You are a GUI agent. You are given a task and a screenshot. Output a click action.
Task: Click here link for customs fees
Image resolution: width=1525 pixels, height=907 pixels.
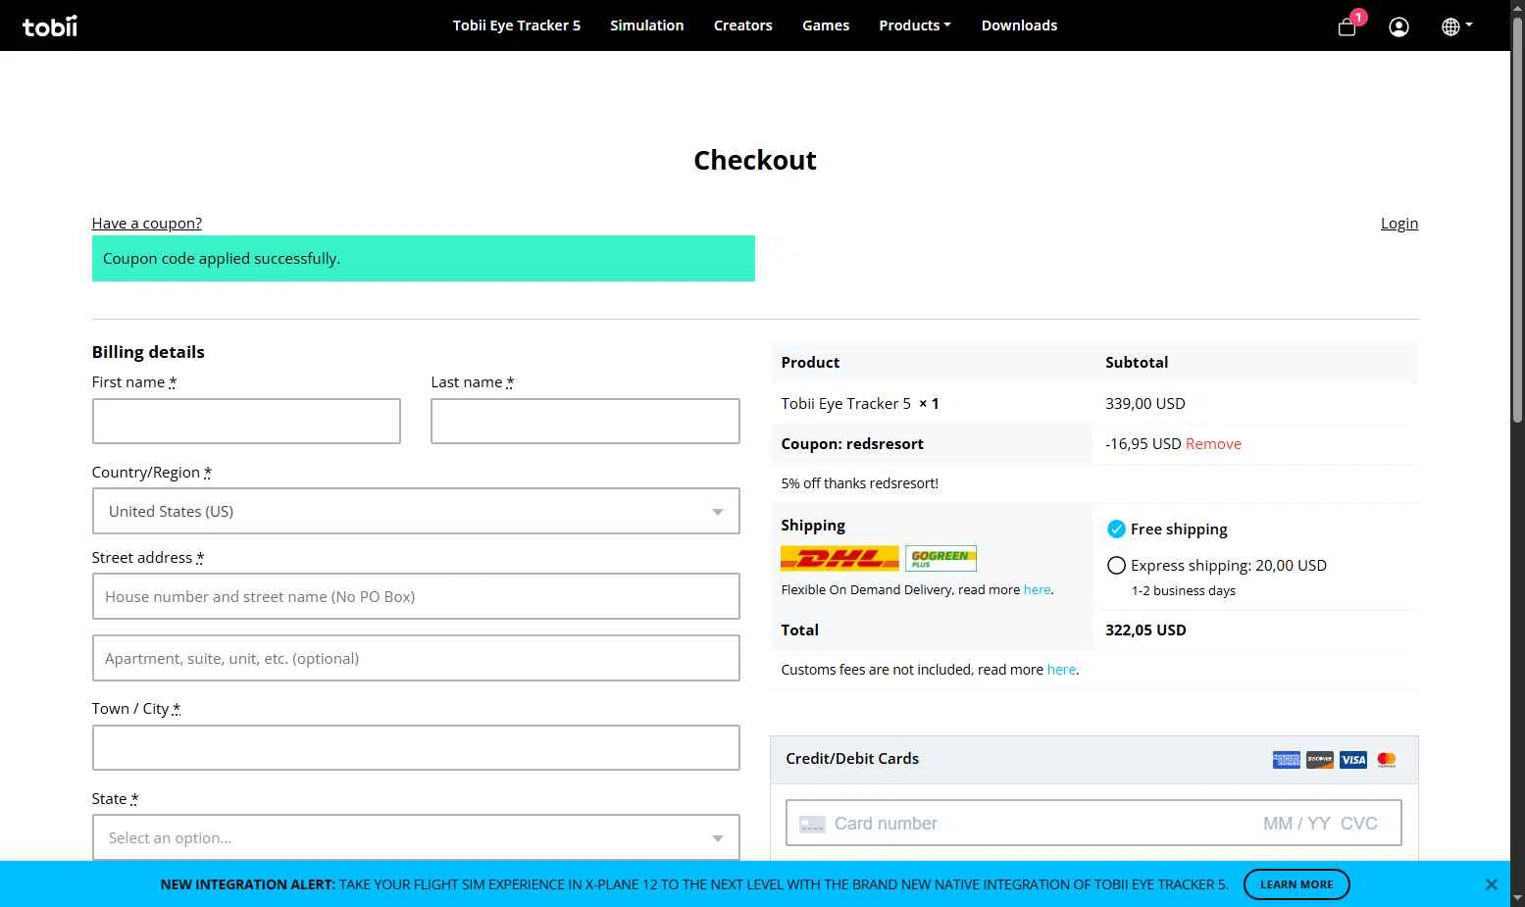[x=1061, y=670]
